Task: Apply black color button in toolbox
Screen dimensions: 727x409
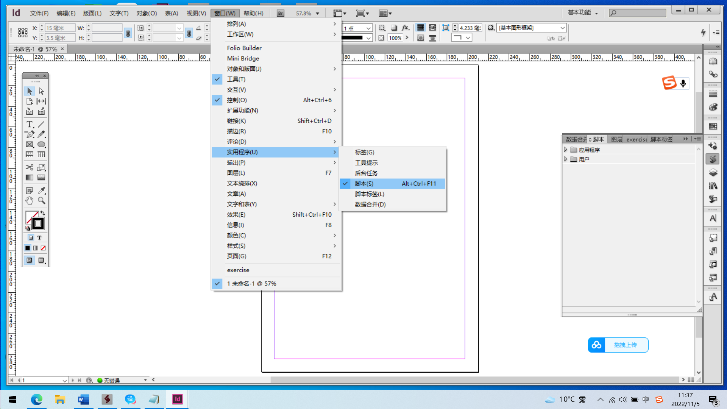Action: coord(28,248)
